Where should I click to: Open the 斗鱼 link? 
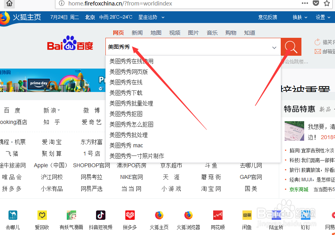211,165
